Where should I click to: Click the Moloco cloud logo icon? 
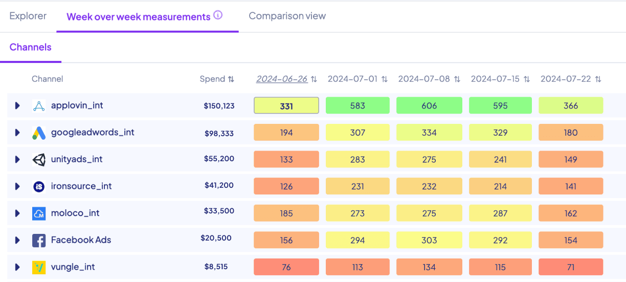point(39,213)
